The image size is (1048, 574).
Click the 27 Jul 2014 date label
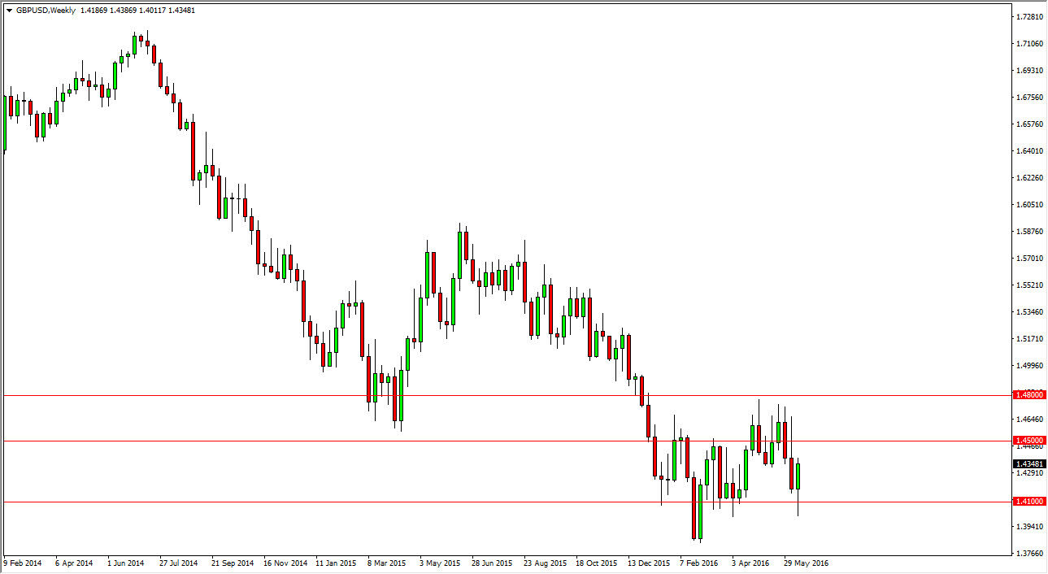[x=178, y=563]
